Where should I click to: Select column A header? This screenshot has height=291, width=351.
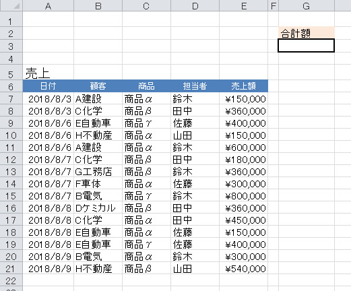[x=48, y=5]
